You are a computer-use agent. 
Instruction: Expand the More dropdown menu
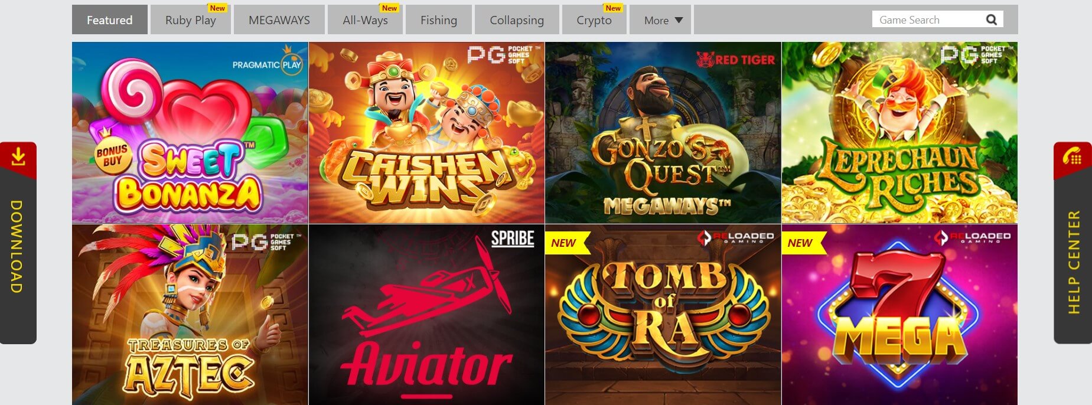[x=660, y=19]
